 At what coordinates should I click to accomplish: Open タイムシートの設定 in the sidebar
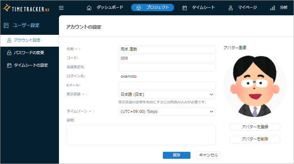point(31,65)
